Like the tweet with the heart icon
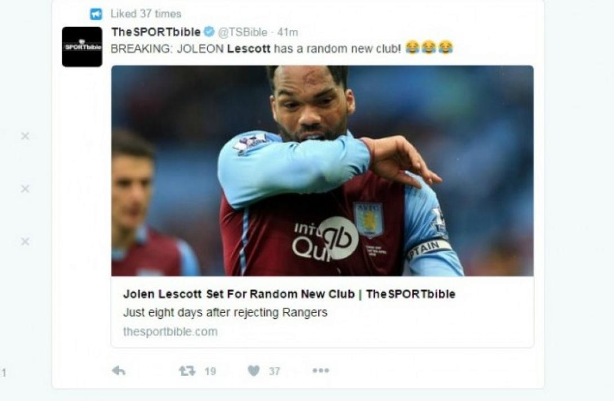Viewport: 614px width, 401px height. (x=253, y=371)
